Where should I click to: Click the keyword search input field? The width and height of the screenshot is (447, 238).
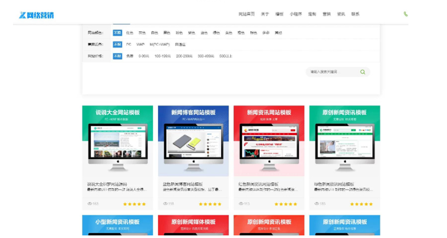pos(332,72)
